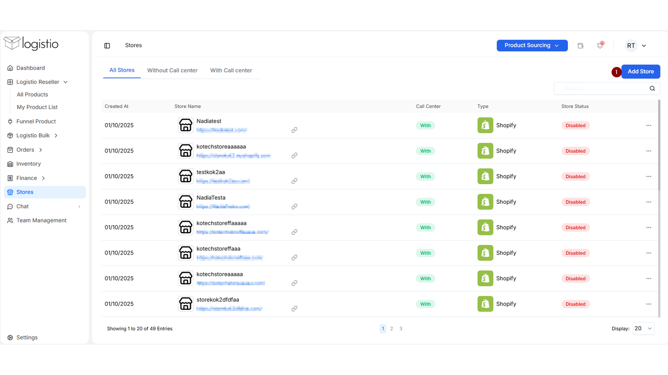Screen dimensions: 668x375
Task: Copy link icon for kotechstoreffaaaaa store
Action: pyautogui.click(x=294, y=232)
